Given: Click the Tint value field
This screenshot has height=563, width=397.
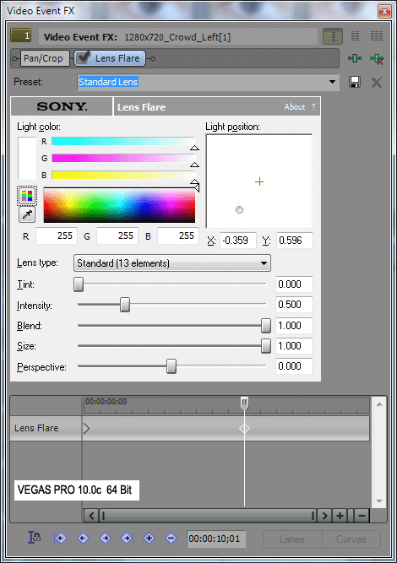Looking at the screenshot, I should click(294, 284).
